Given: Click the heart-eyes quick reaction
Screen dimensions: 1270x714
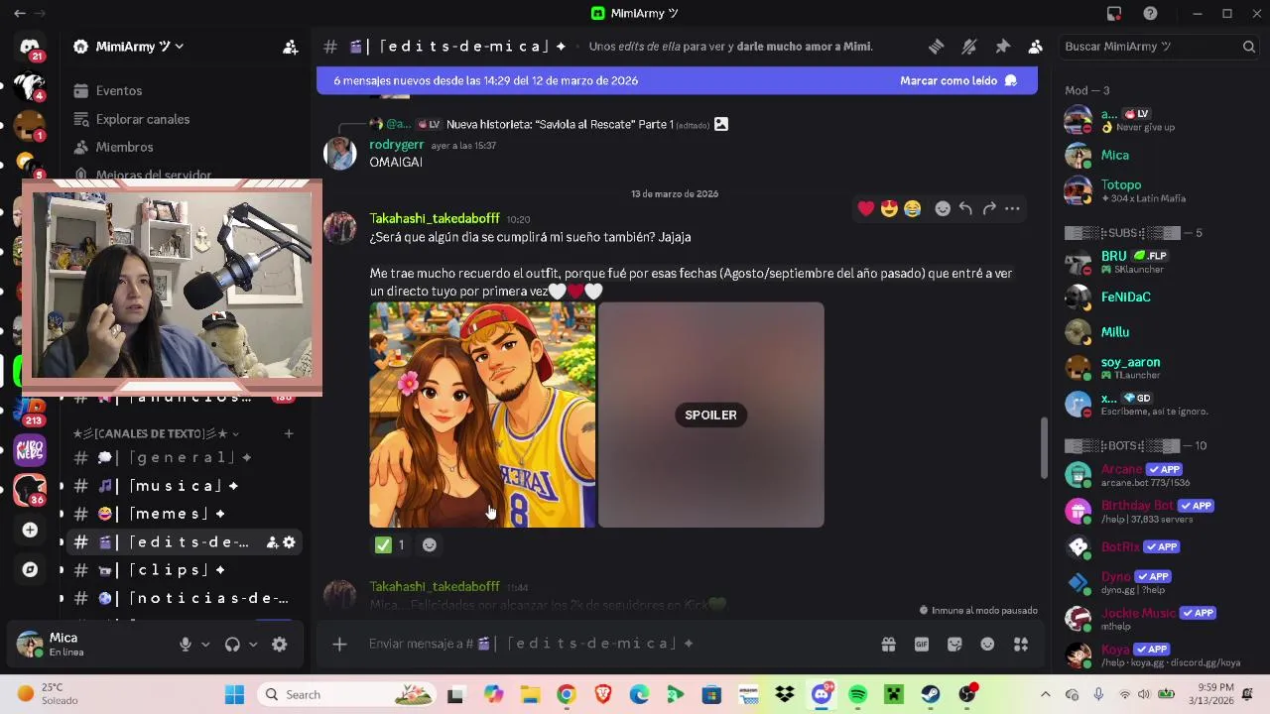Looking at the screenshot, I should point(889,208).
